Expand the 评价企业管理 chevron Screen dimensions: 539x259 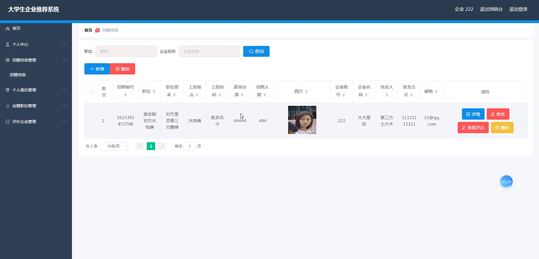[65, 121]
